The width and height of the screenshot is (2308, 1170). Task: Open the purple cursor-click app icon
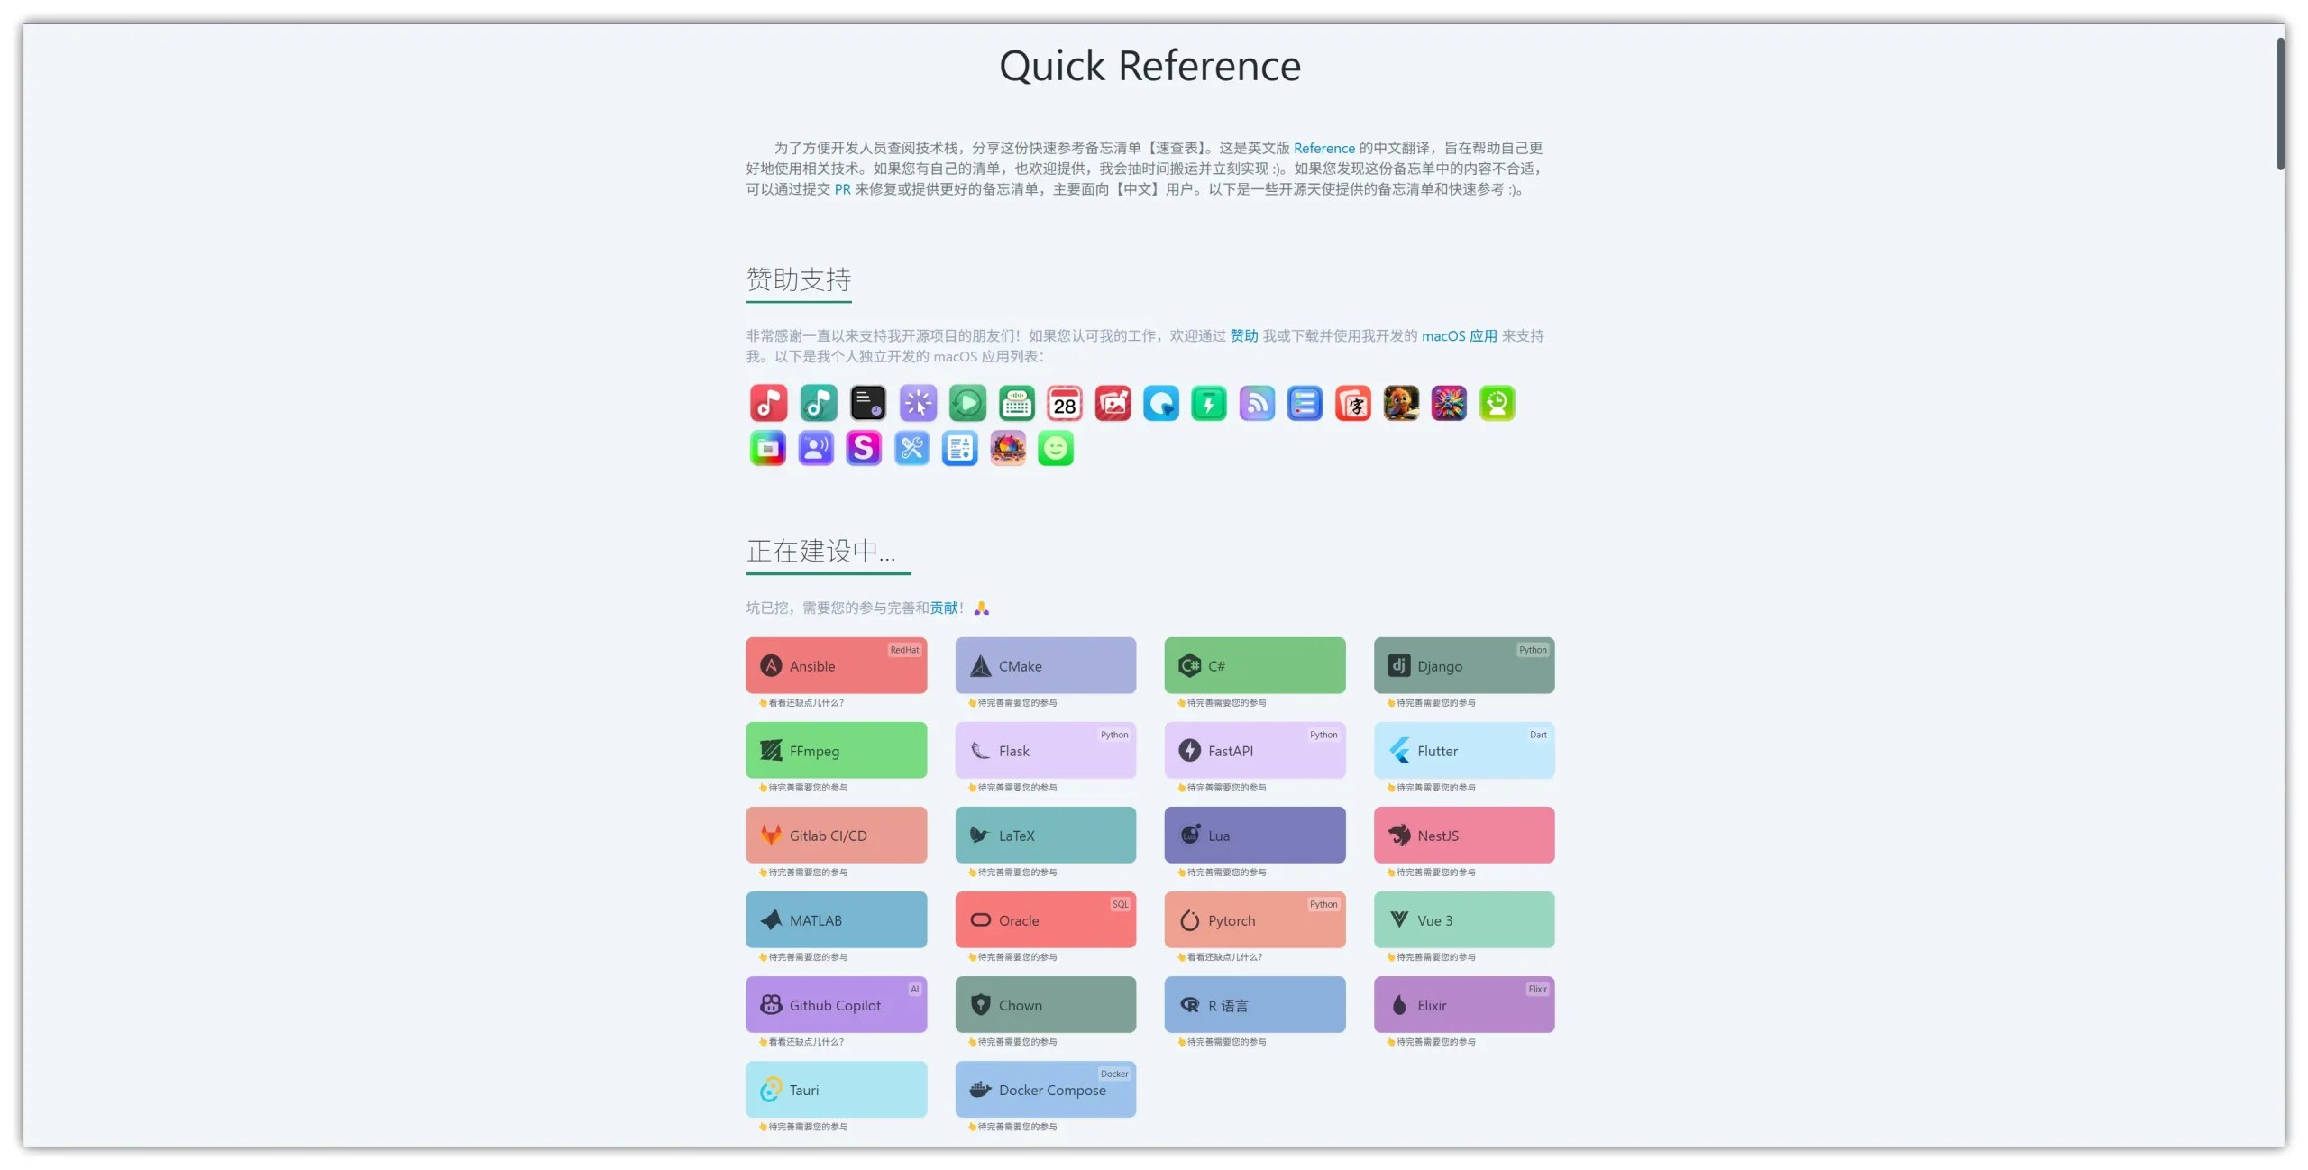(x=918, y=403)
